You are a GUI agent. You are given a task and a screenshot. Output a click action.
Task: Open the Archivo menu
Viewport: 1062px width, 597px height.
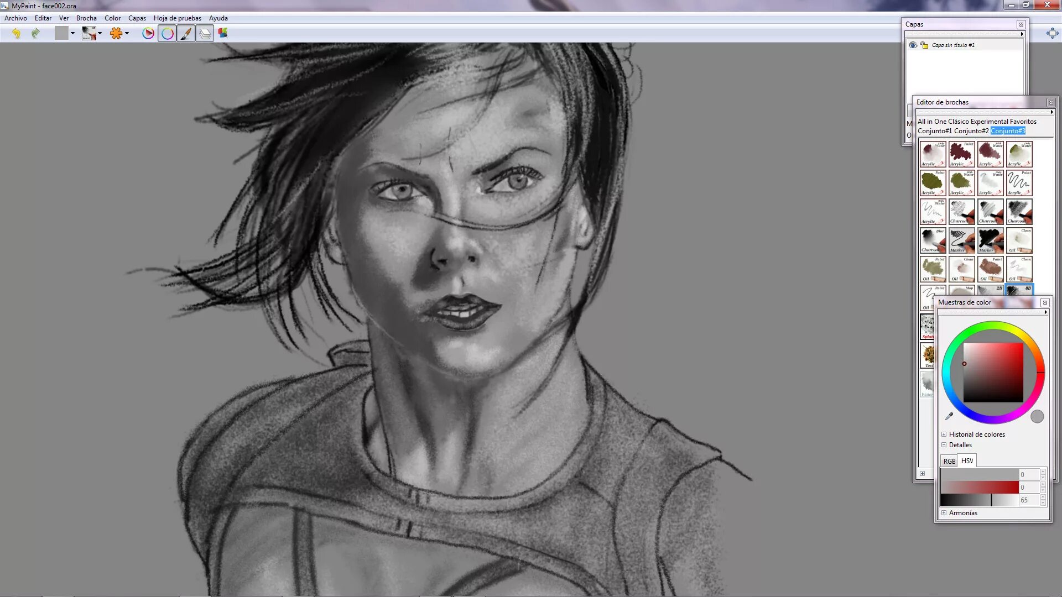15,18
